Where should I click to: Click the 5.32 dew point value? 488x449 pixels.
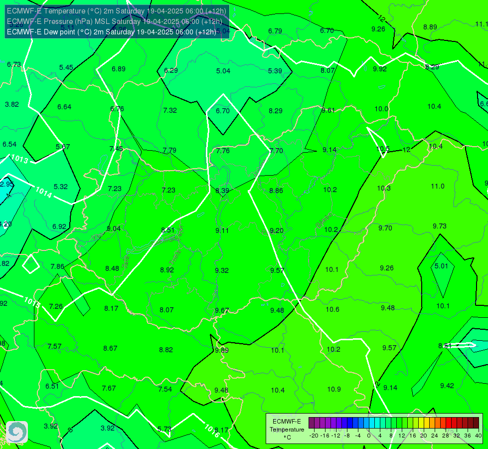click(60, 187)
